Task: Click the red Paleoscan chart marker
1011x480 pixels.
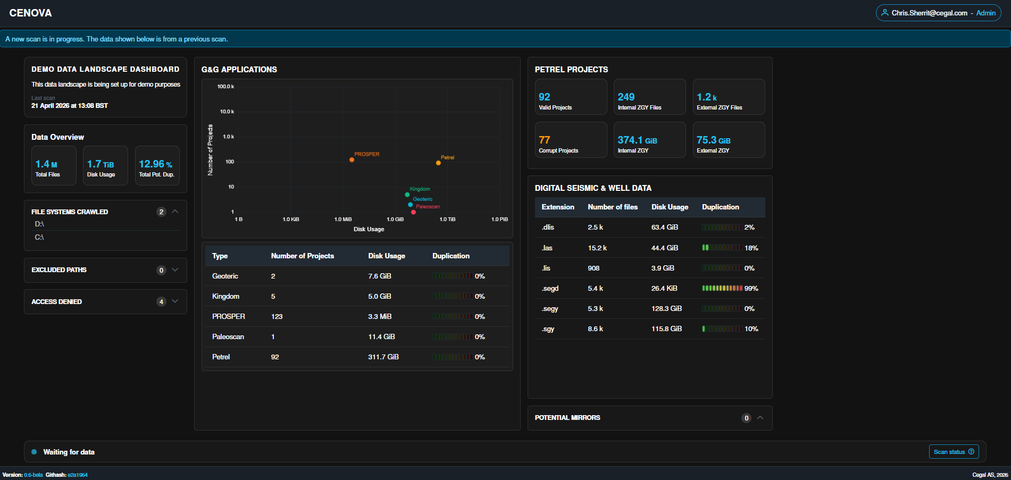Action: click(413, 212)
